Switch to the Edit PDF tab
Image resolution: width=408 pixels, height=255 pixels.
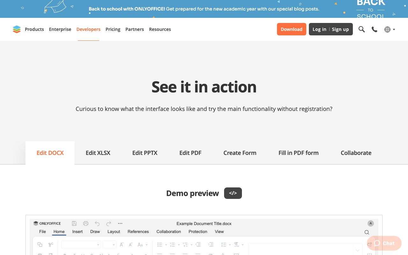pos(190,153)
